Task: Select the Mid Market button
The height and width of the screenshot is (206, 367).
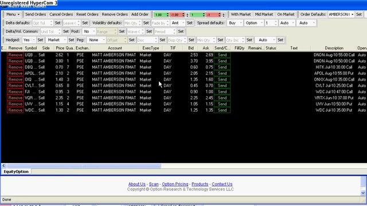Action: (264, 14)
